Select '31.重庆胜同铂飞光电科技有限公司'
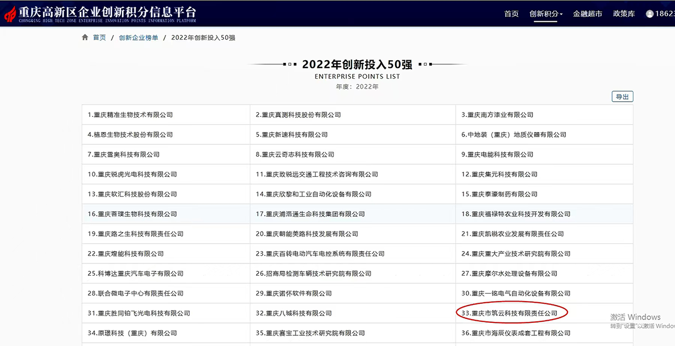The image size is (675, 346). [x=139, y=313]
